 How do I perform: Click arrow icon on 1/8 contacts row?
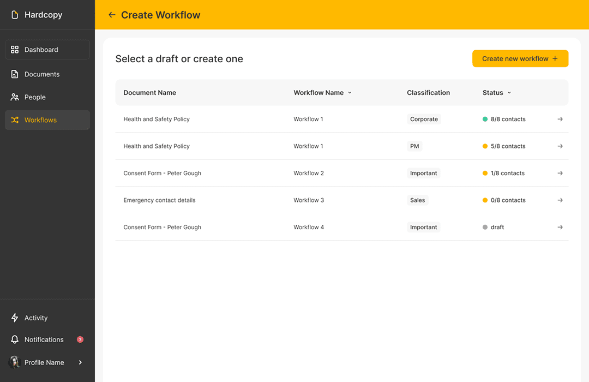point(560,173)
